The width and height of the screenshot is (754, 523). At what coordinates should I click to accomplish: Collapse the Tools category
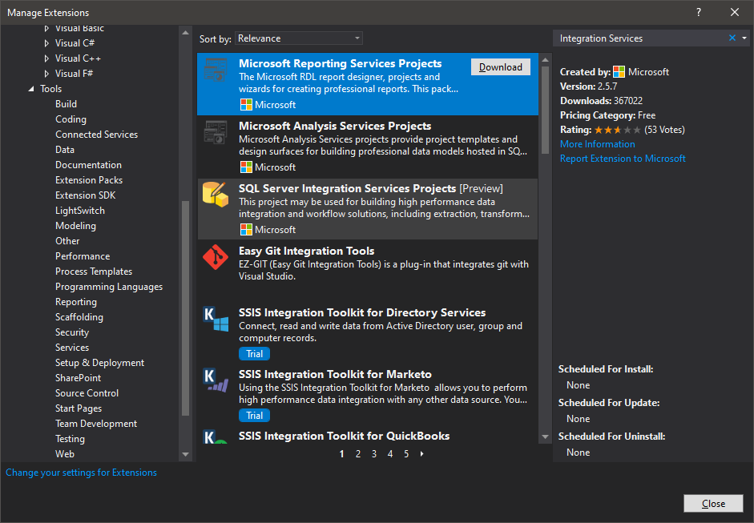(31, 89)
